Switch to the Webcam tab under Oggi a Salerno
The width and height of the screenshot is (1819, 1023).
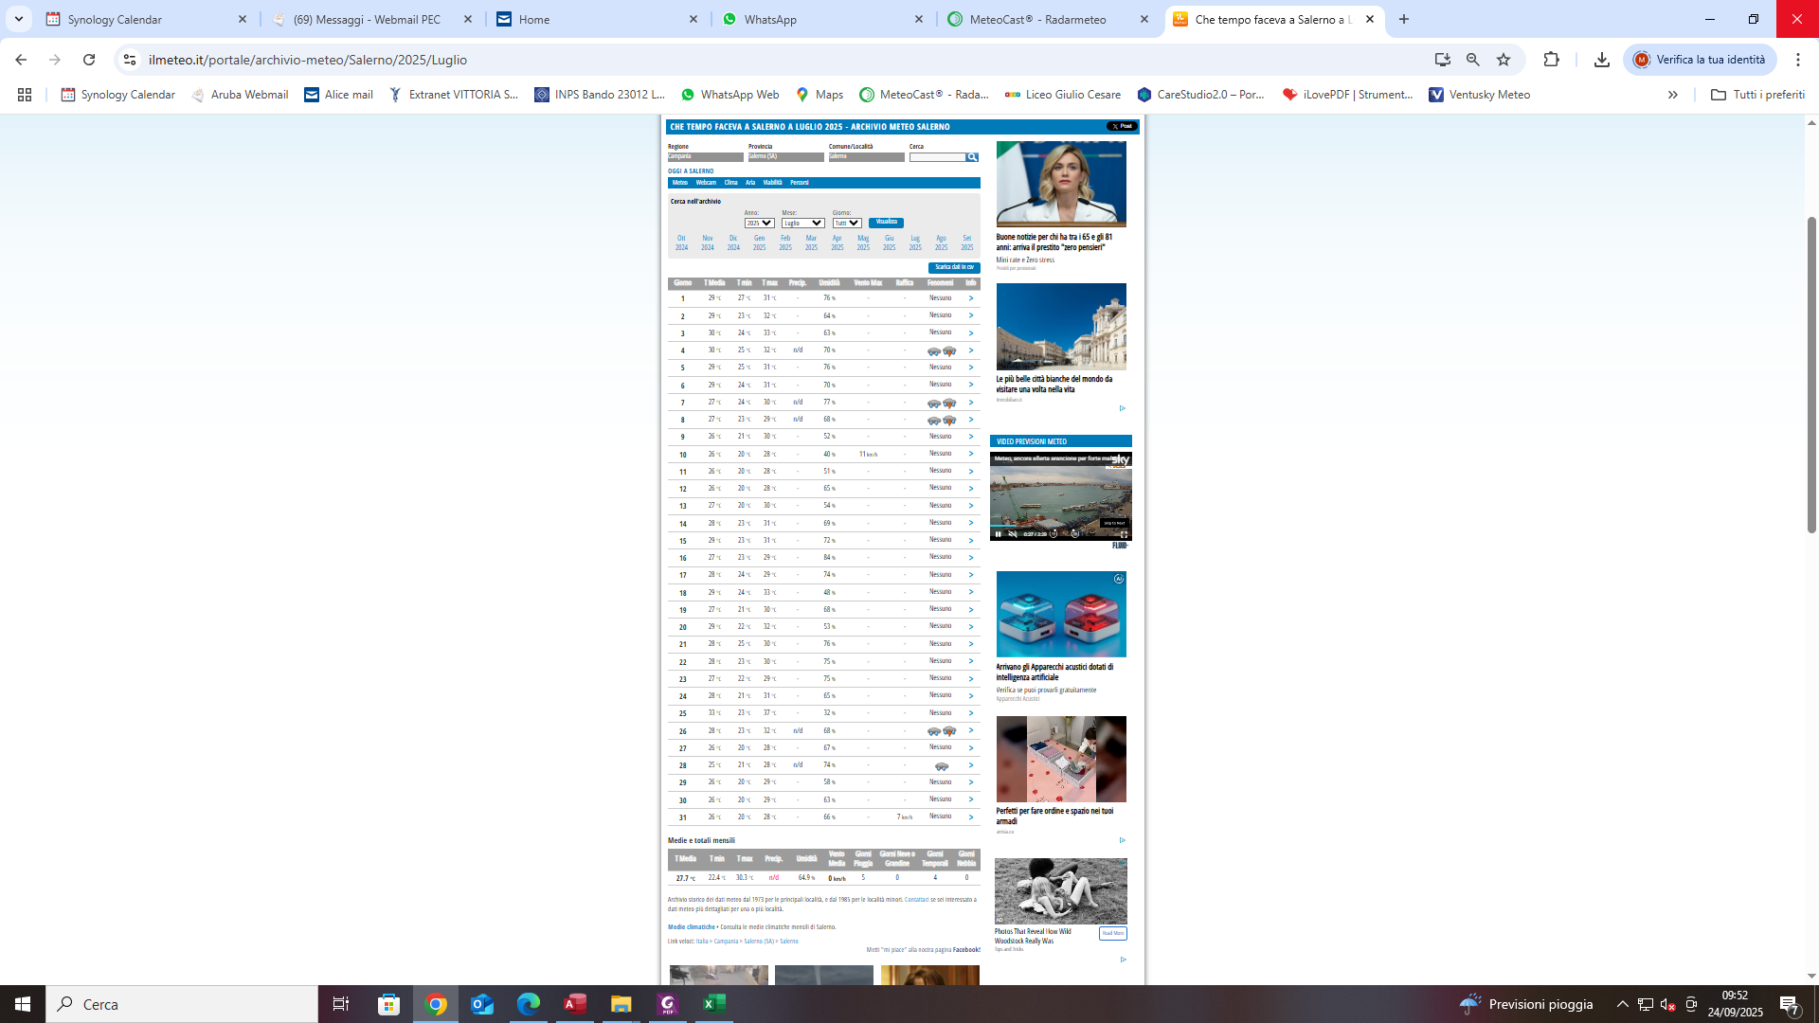(x=709, y=183)
